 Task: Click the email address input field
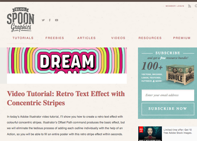(168, 95)
